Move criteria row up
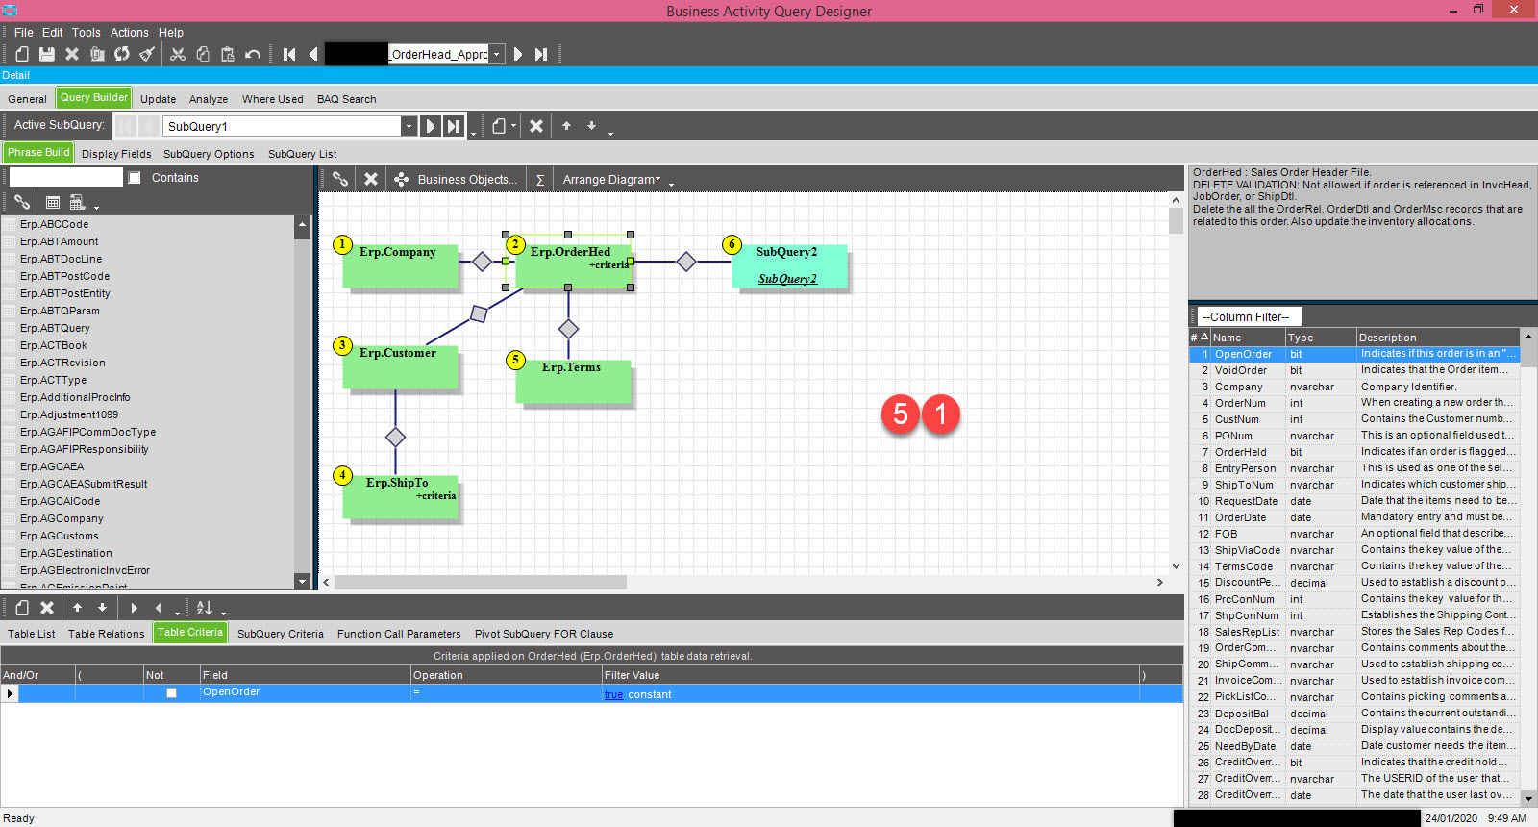Viewport: 1538px width, 827px height. (77, 608)
